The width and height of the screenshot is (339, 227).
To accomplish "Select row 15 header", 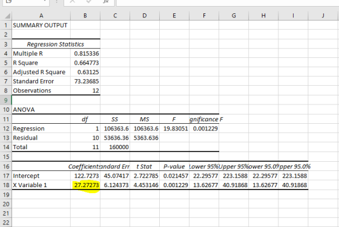I will pos(6,157).
